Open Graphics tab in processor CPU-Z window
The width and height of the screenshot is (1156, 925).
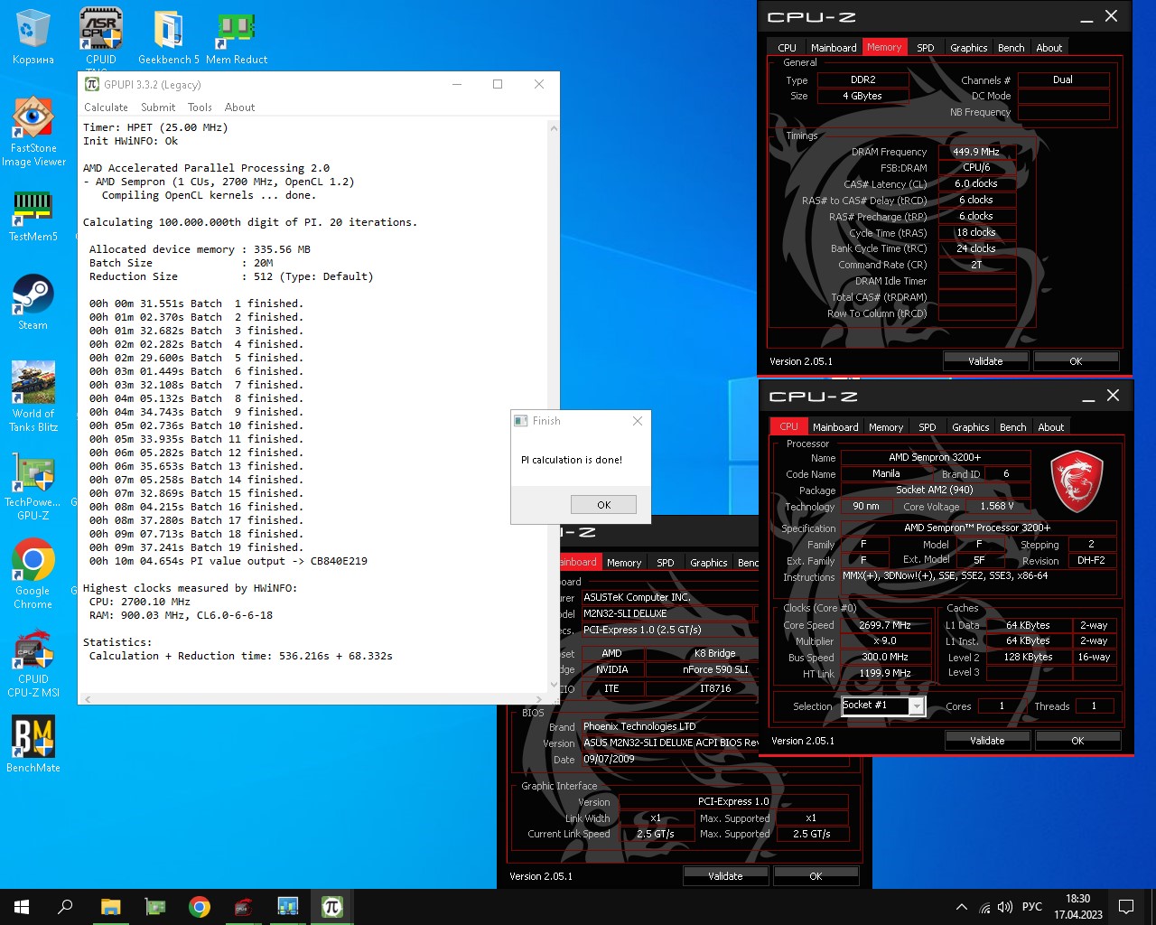(x=970, y=427)
